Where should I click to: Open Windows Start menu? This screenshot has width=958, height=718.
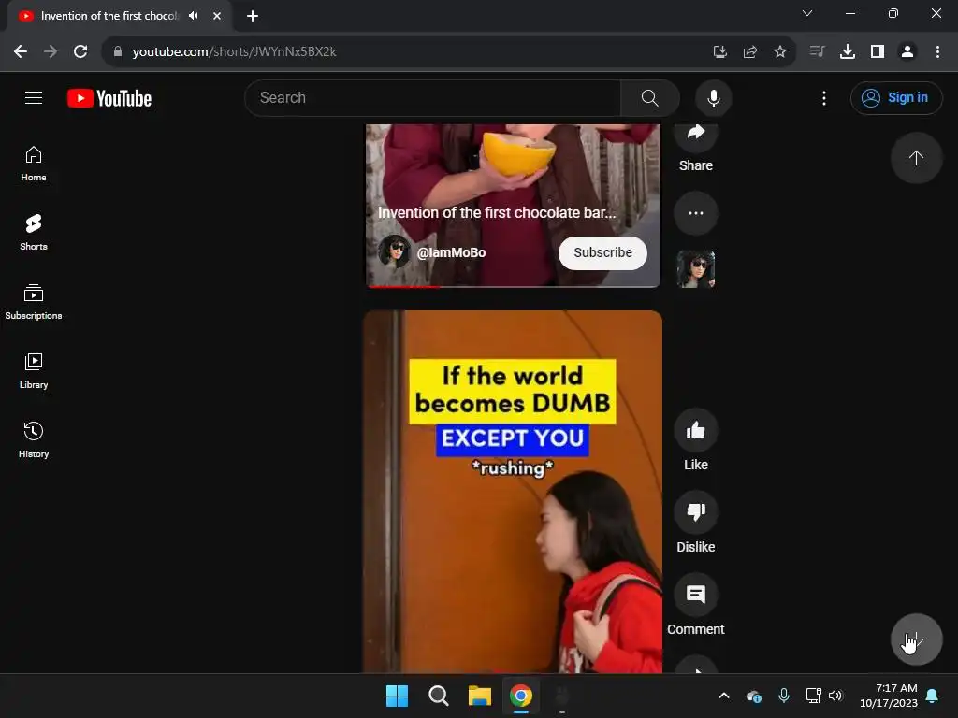click(x=397, y=696)
